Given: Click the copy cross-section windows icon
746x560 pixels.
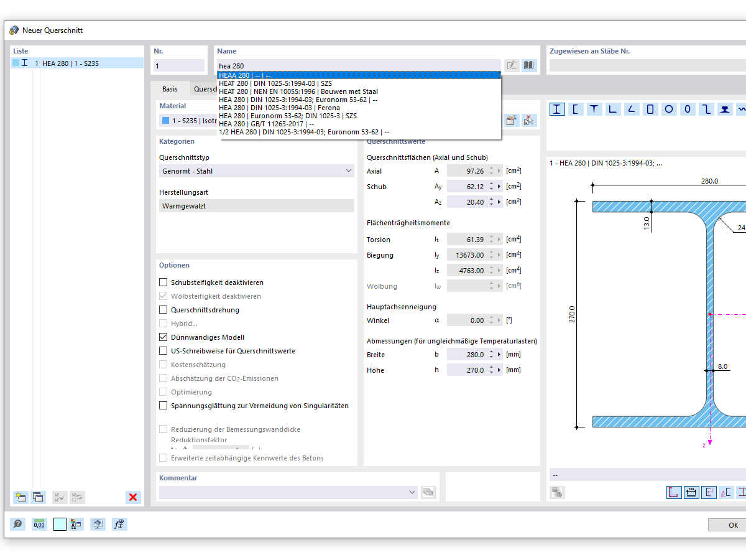Looking at the screenshot, I should (38, 497).
